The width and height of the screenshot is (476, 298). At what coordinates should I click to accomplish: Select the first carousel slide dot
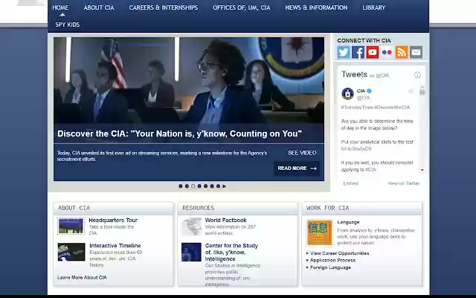(181, 186)
